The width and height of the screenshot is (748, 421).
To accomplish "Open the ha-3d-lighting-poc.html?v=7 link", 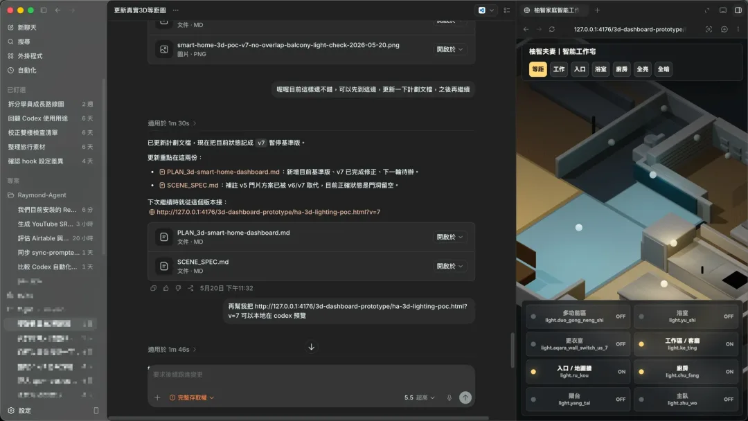I will 268,212.
